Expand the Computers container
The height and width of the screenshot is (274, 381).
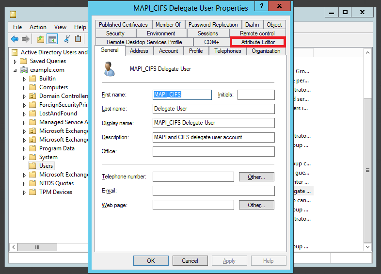pyautogui.click(x=24, y=88)
